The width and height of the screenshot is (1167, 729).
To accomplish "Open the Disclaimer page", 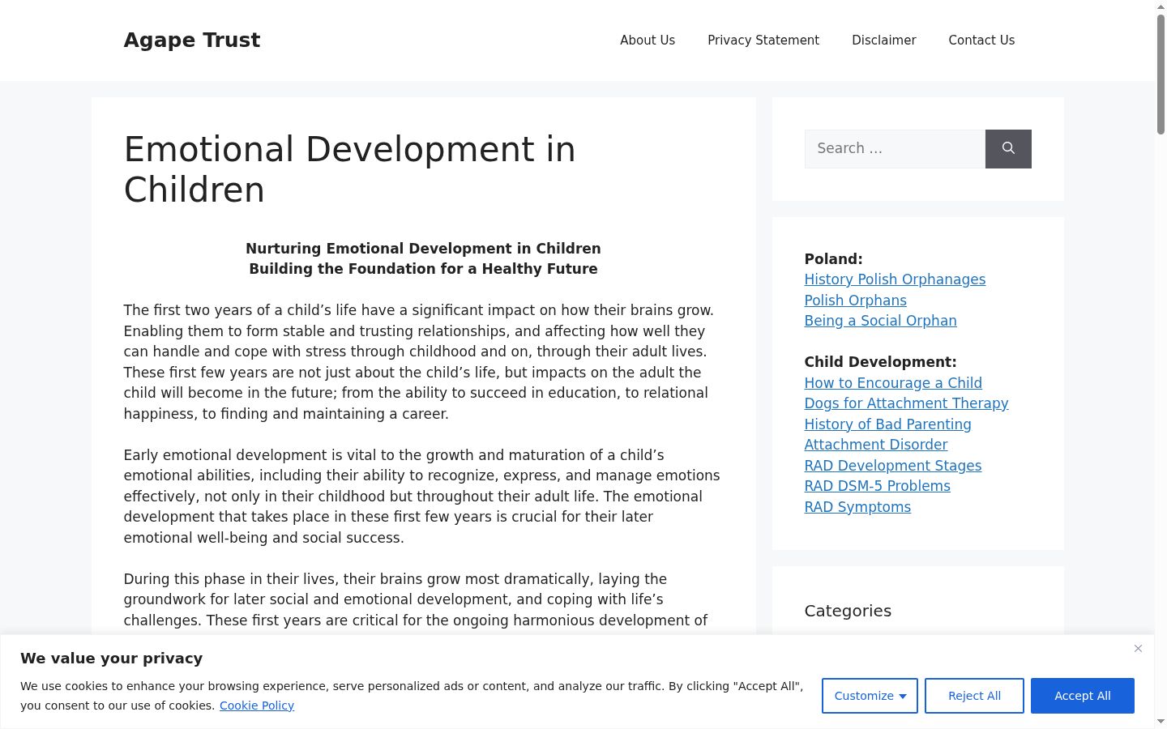I will point(883,40).
